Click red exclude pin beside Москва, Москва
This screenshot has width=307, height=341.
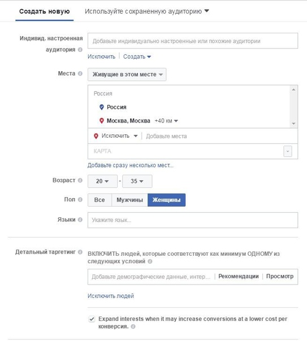coord(101,121)
